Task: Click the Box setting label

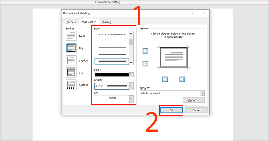Action: 81,48
